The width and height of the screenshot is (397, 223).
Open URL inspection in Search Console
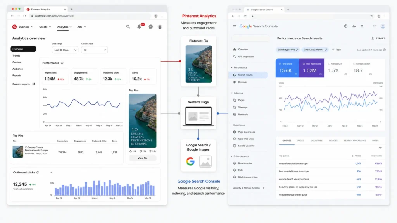246,57
